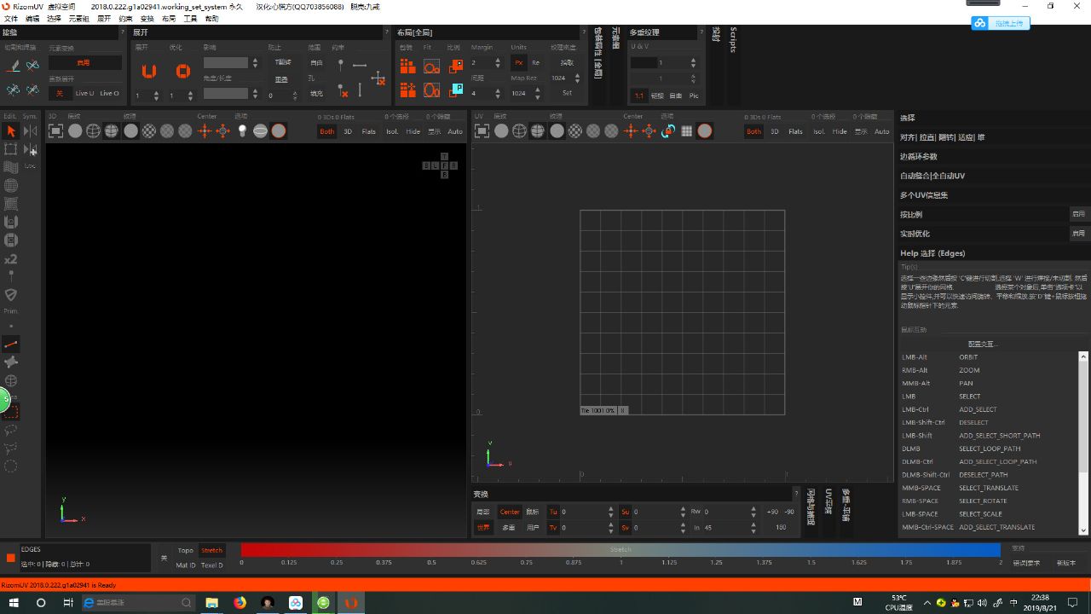Click the lock rotation icon in UV toolbar
Image resolution: width=1091 pixels, height=614 pixels.
tap(668, 130)
